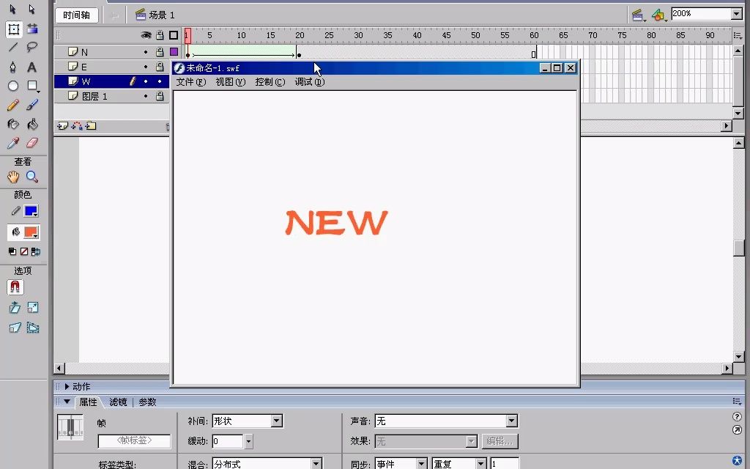The width and height of the screenshot is (750, 469).
Task: Grab the Hand tool in 查看 section
Action: pos(13,176)
